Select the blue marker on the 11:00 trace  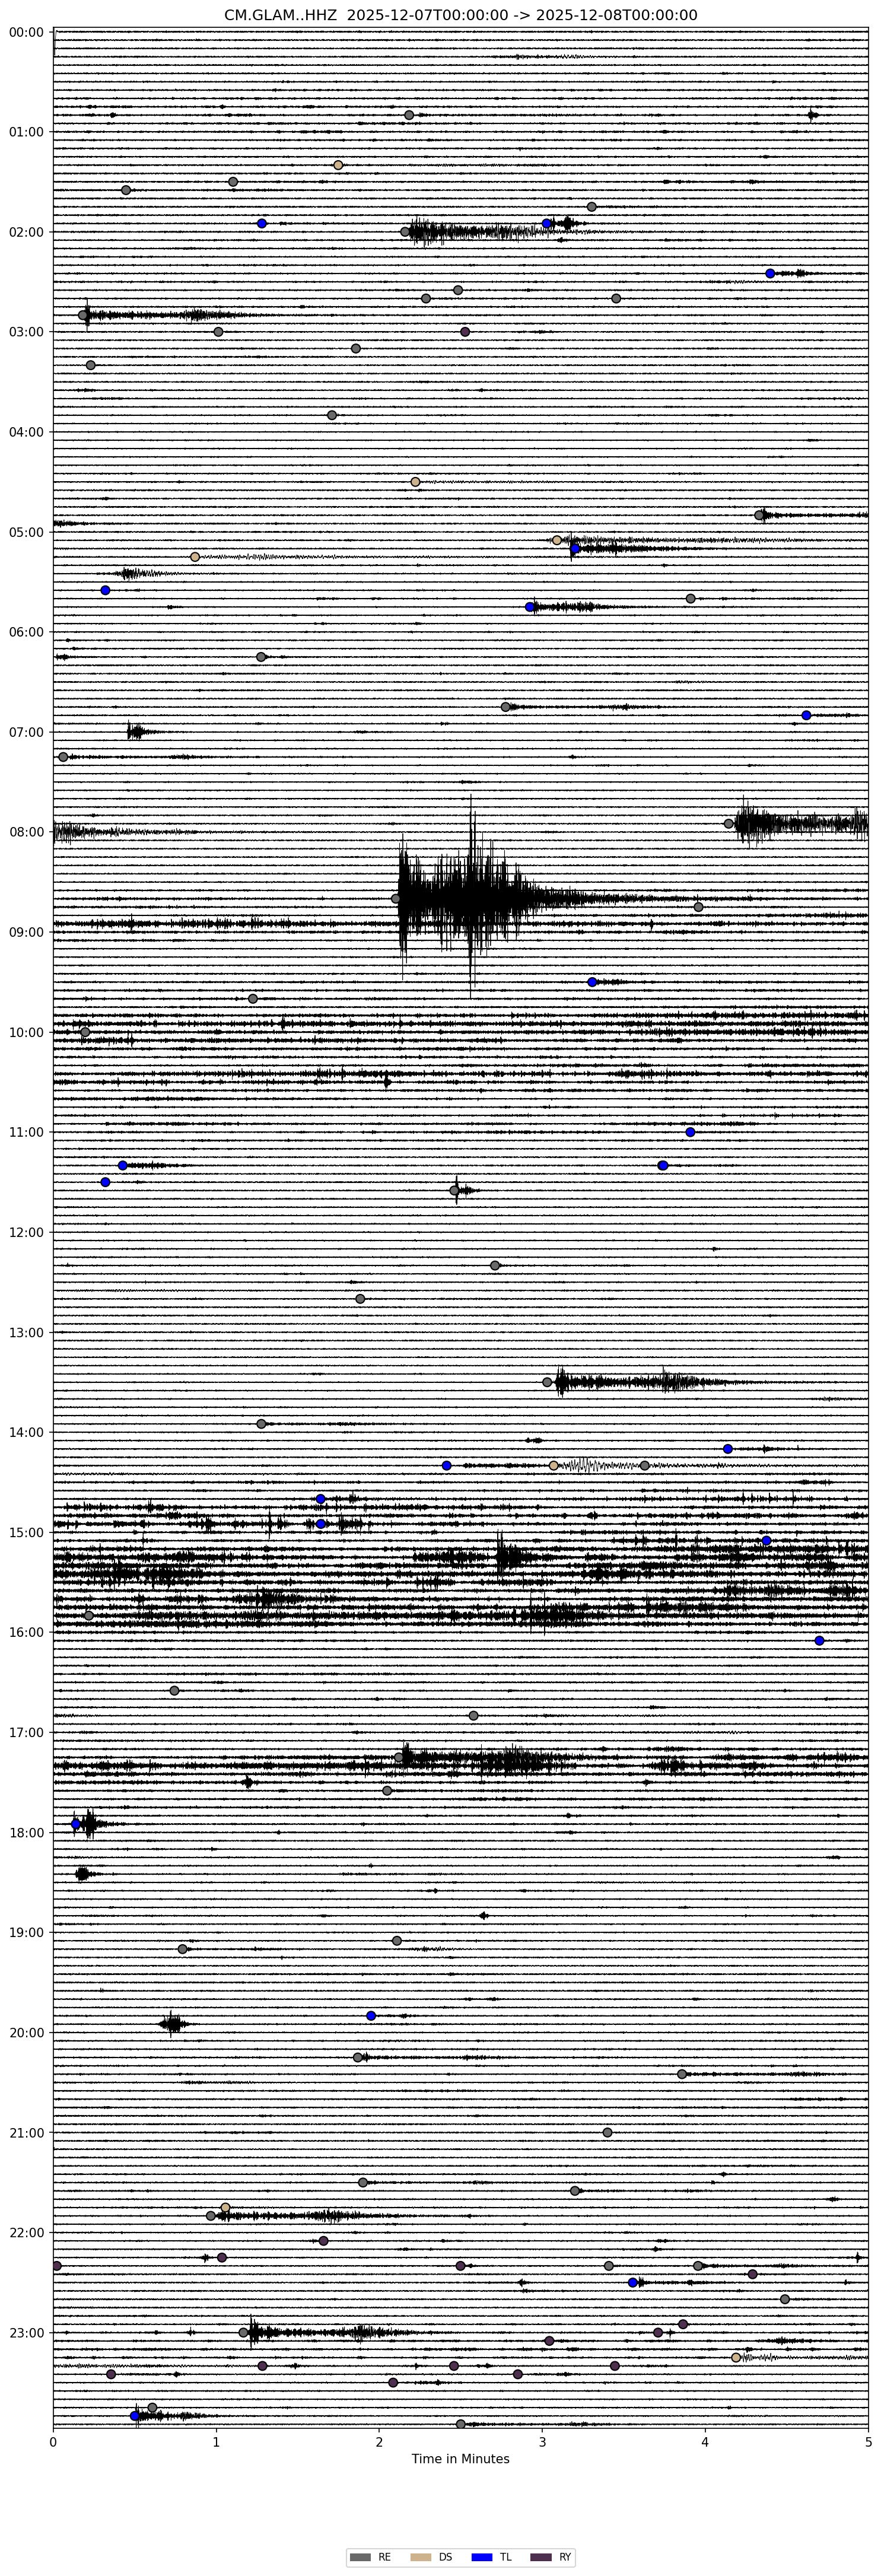(x=690, y=1132)
